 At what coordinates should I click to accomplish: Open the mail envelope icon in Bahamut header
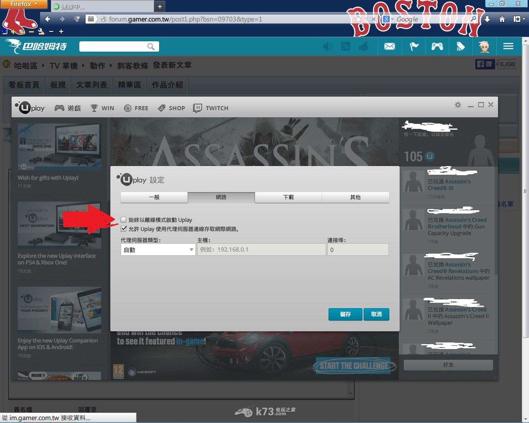[390, 46]
